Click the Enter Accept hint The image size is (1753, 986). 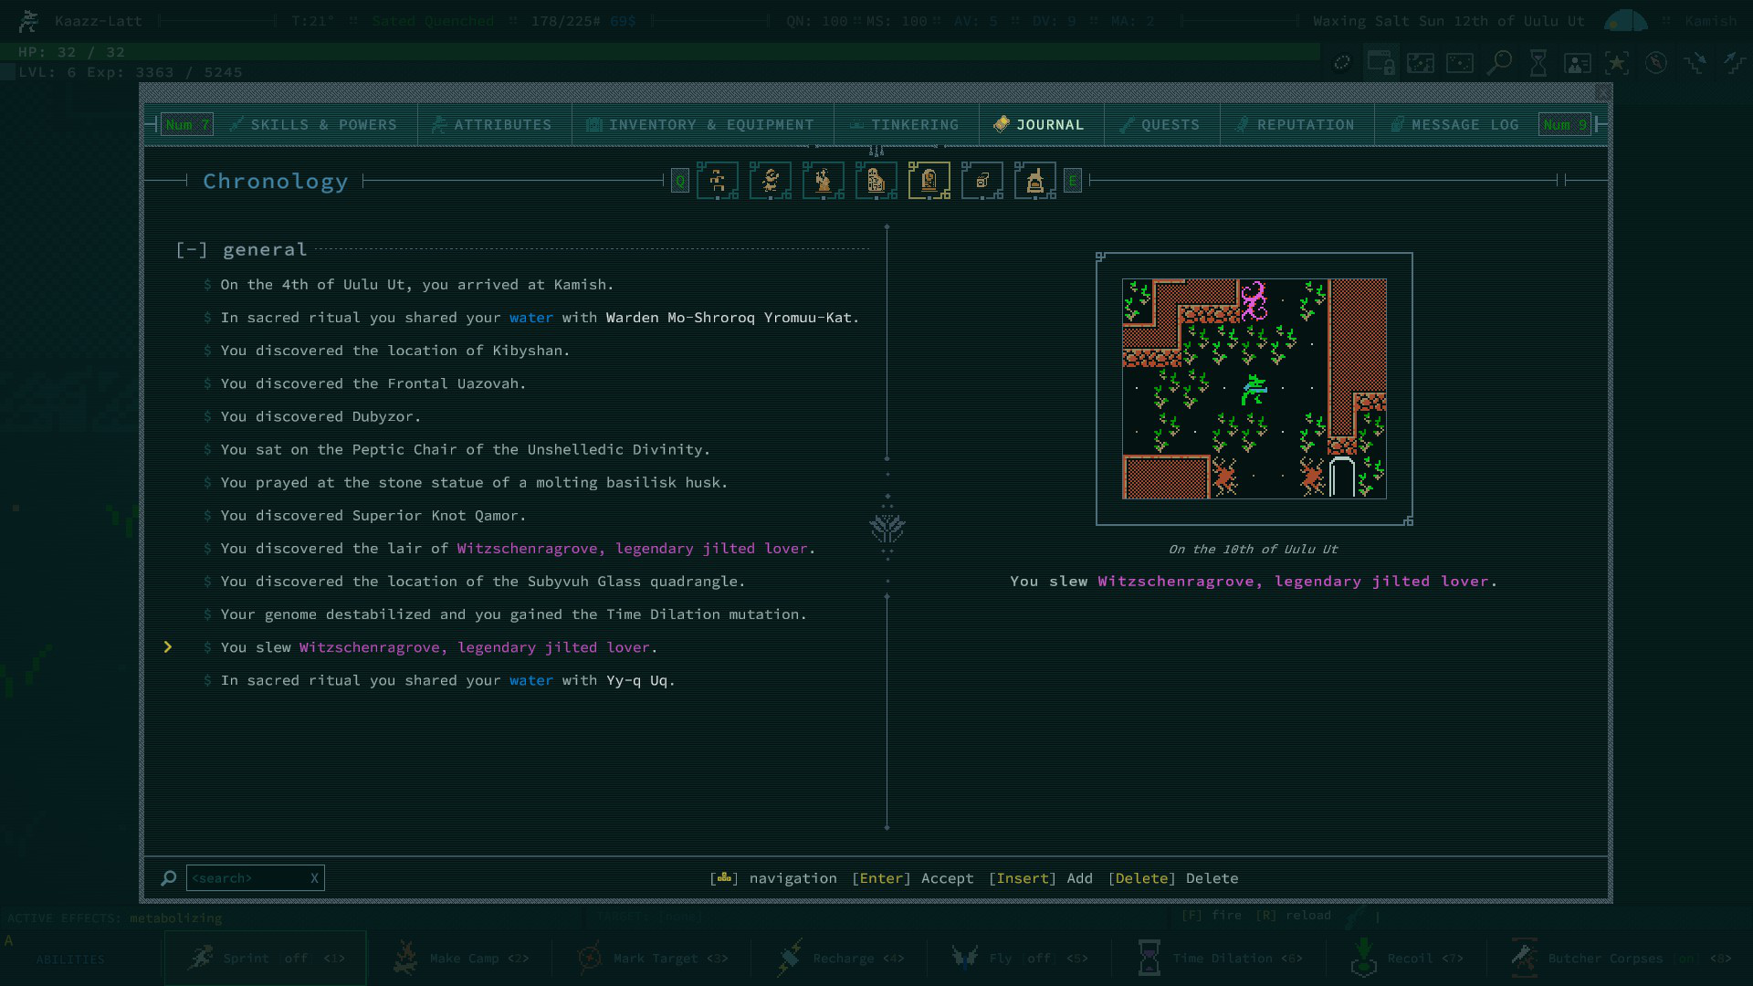[x=912, y=878]
